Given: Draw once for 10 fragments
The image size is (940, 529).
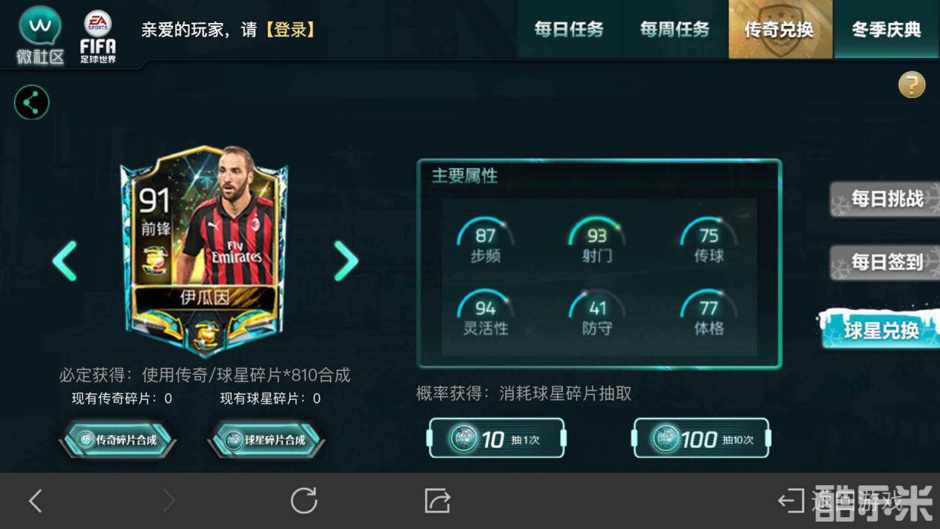Looking at the screenshot, I should pyautogui.click(x=496, y=438).
